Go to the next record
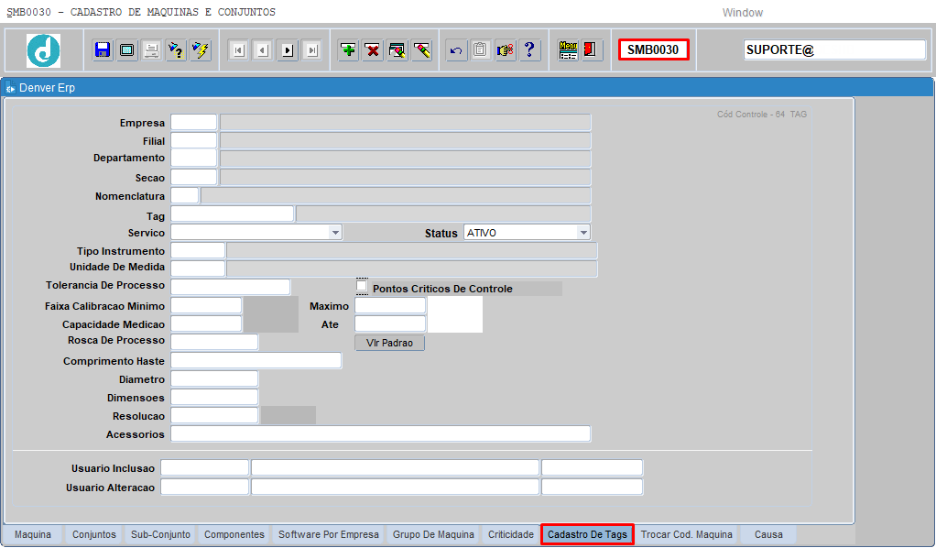Image resolution: width=936 pixels, height=548 pixels. tap(288, 50)
